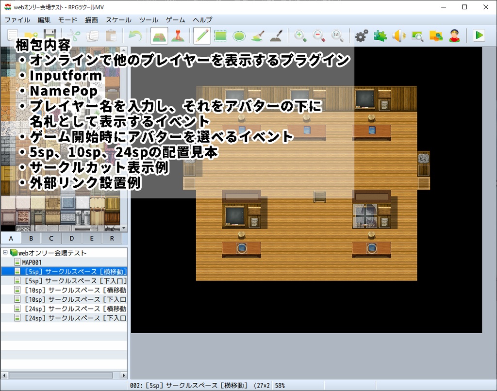Open the Sound Test
The height and width of the screenshot is (391, 497).
tap(400, 35)
